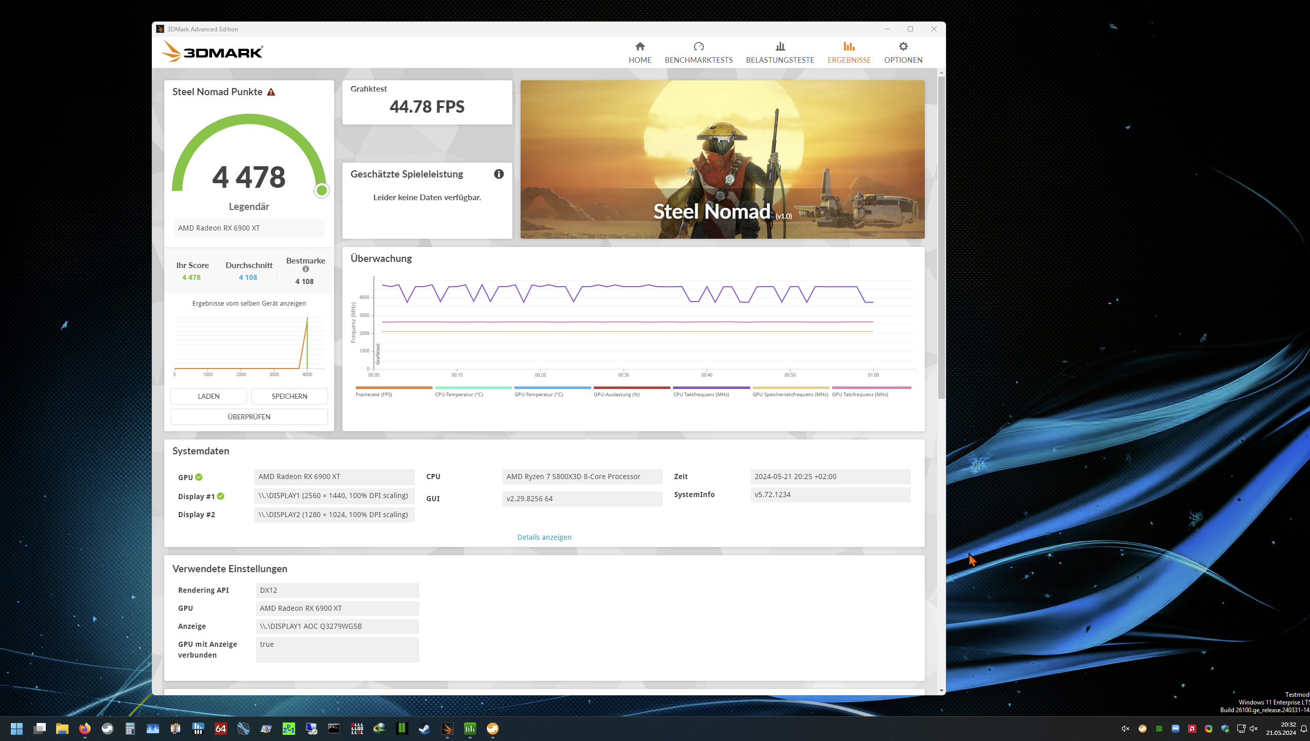
Task: Click the 3DMark window vertical scrollbar
Action: pyautogui.click(x=941, y=237)
